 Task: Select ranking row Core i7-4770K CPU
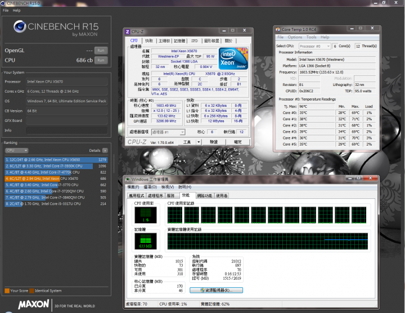pyautogui.click(x=56, y=172)
